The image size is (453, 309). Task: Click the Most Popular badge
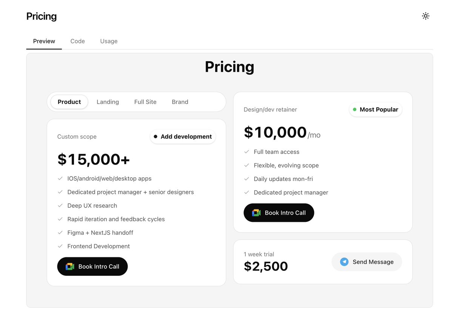(376, 109)
